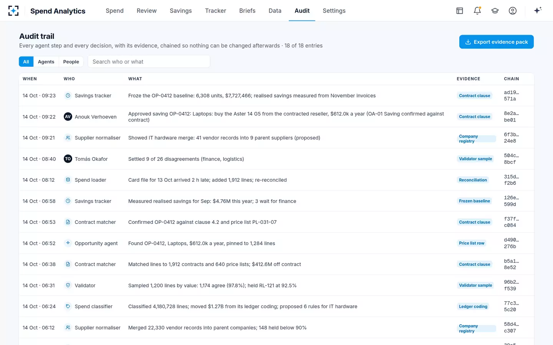Filter entries by People
553x345 pixels.
coord(71,62)
